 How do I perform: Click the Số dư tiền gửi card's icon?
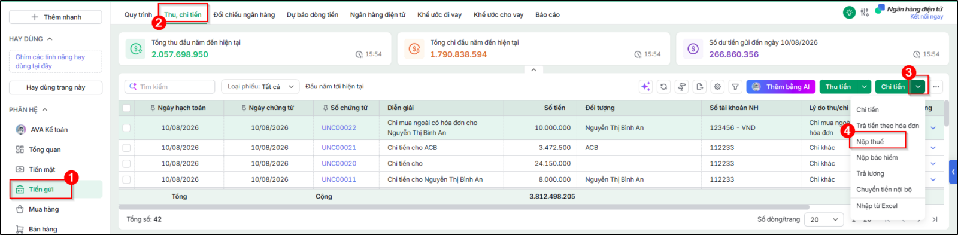coord(693,48)
